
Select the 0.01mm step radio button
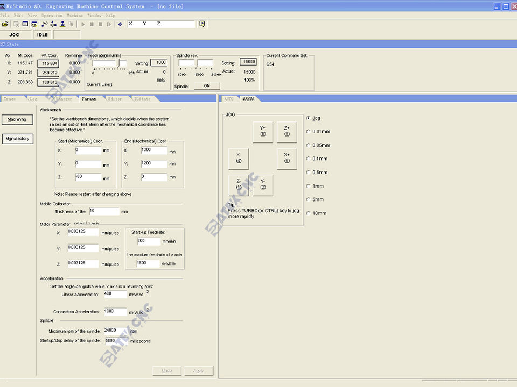(x=308, y=132)
